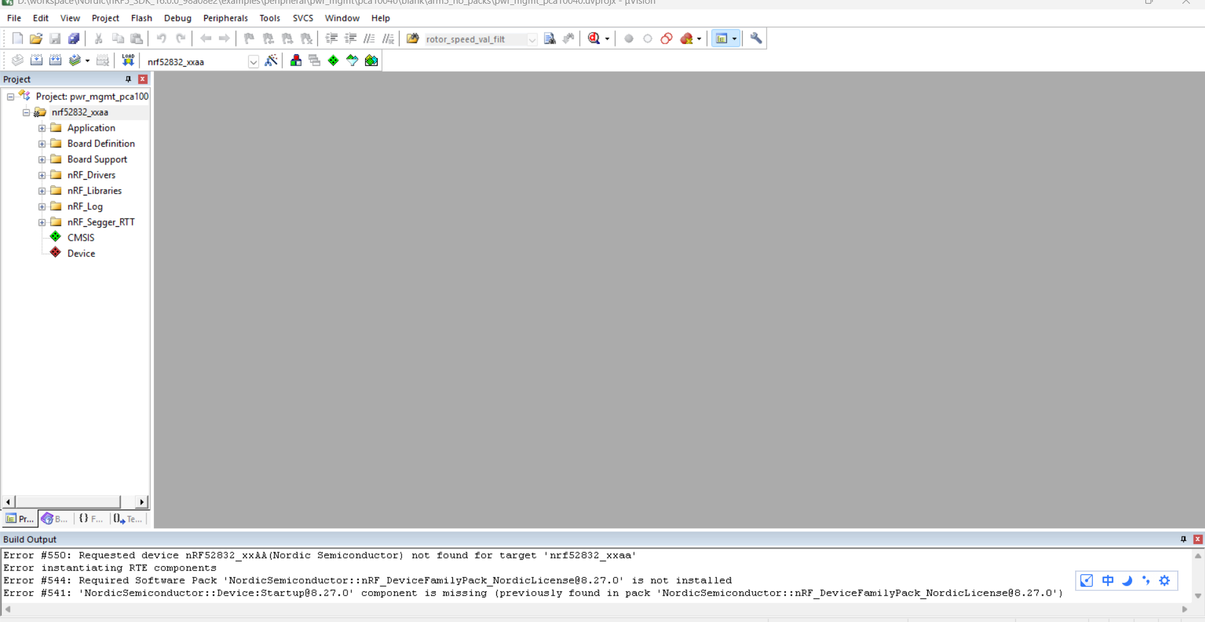
Task: Open the target selection dropdown nrf52832_xxaa
Action: [x=253, y=62]
